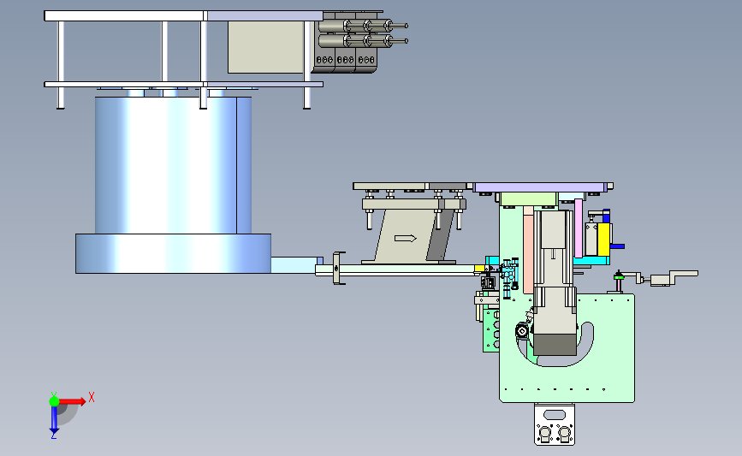Select the cyan bracket under the yellow block
The width and height of the screenshot is (742, 456).
591,261
